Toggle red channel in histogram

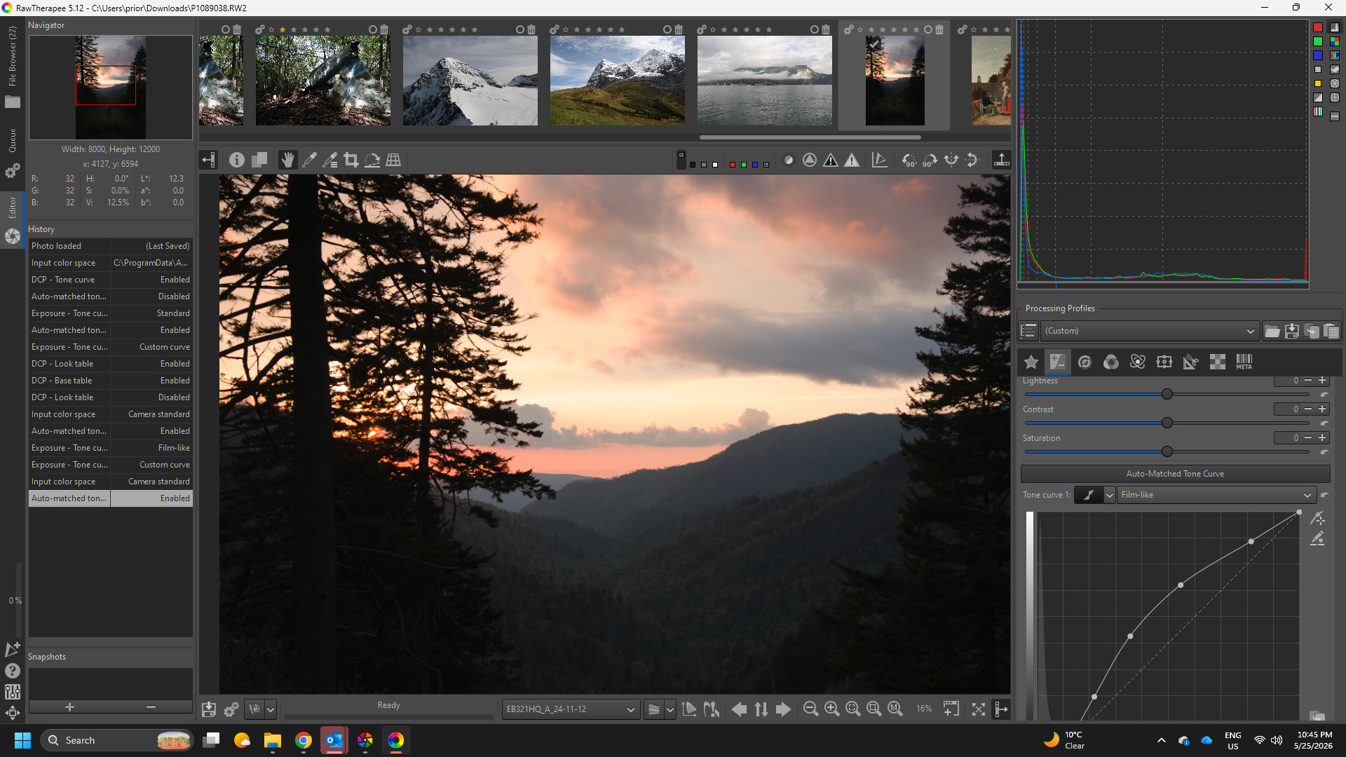coord(1318,27)
